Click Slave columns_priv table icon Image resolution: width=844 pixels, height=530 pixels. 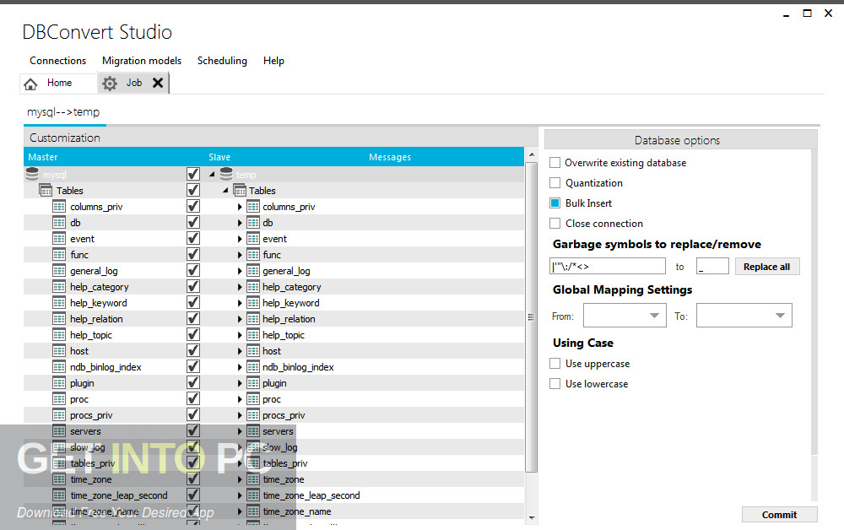pyautogui.click(x=253, y=207)
